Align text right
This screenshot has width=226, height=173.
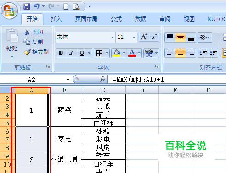(x=191, y=53)
